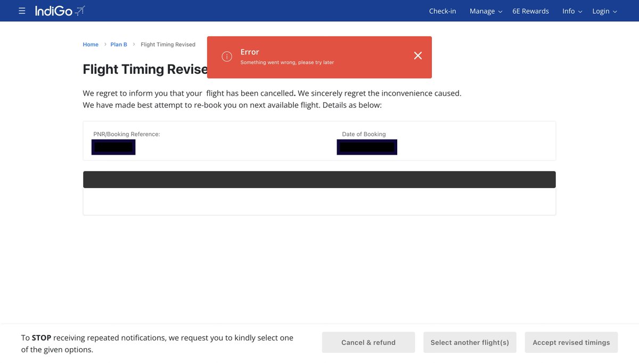Click the dark flight details header bar

(x=319, y=180)
